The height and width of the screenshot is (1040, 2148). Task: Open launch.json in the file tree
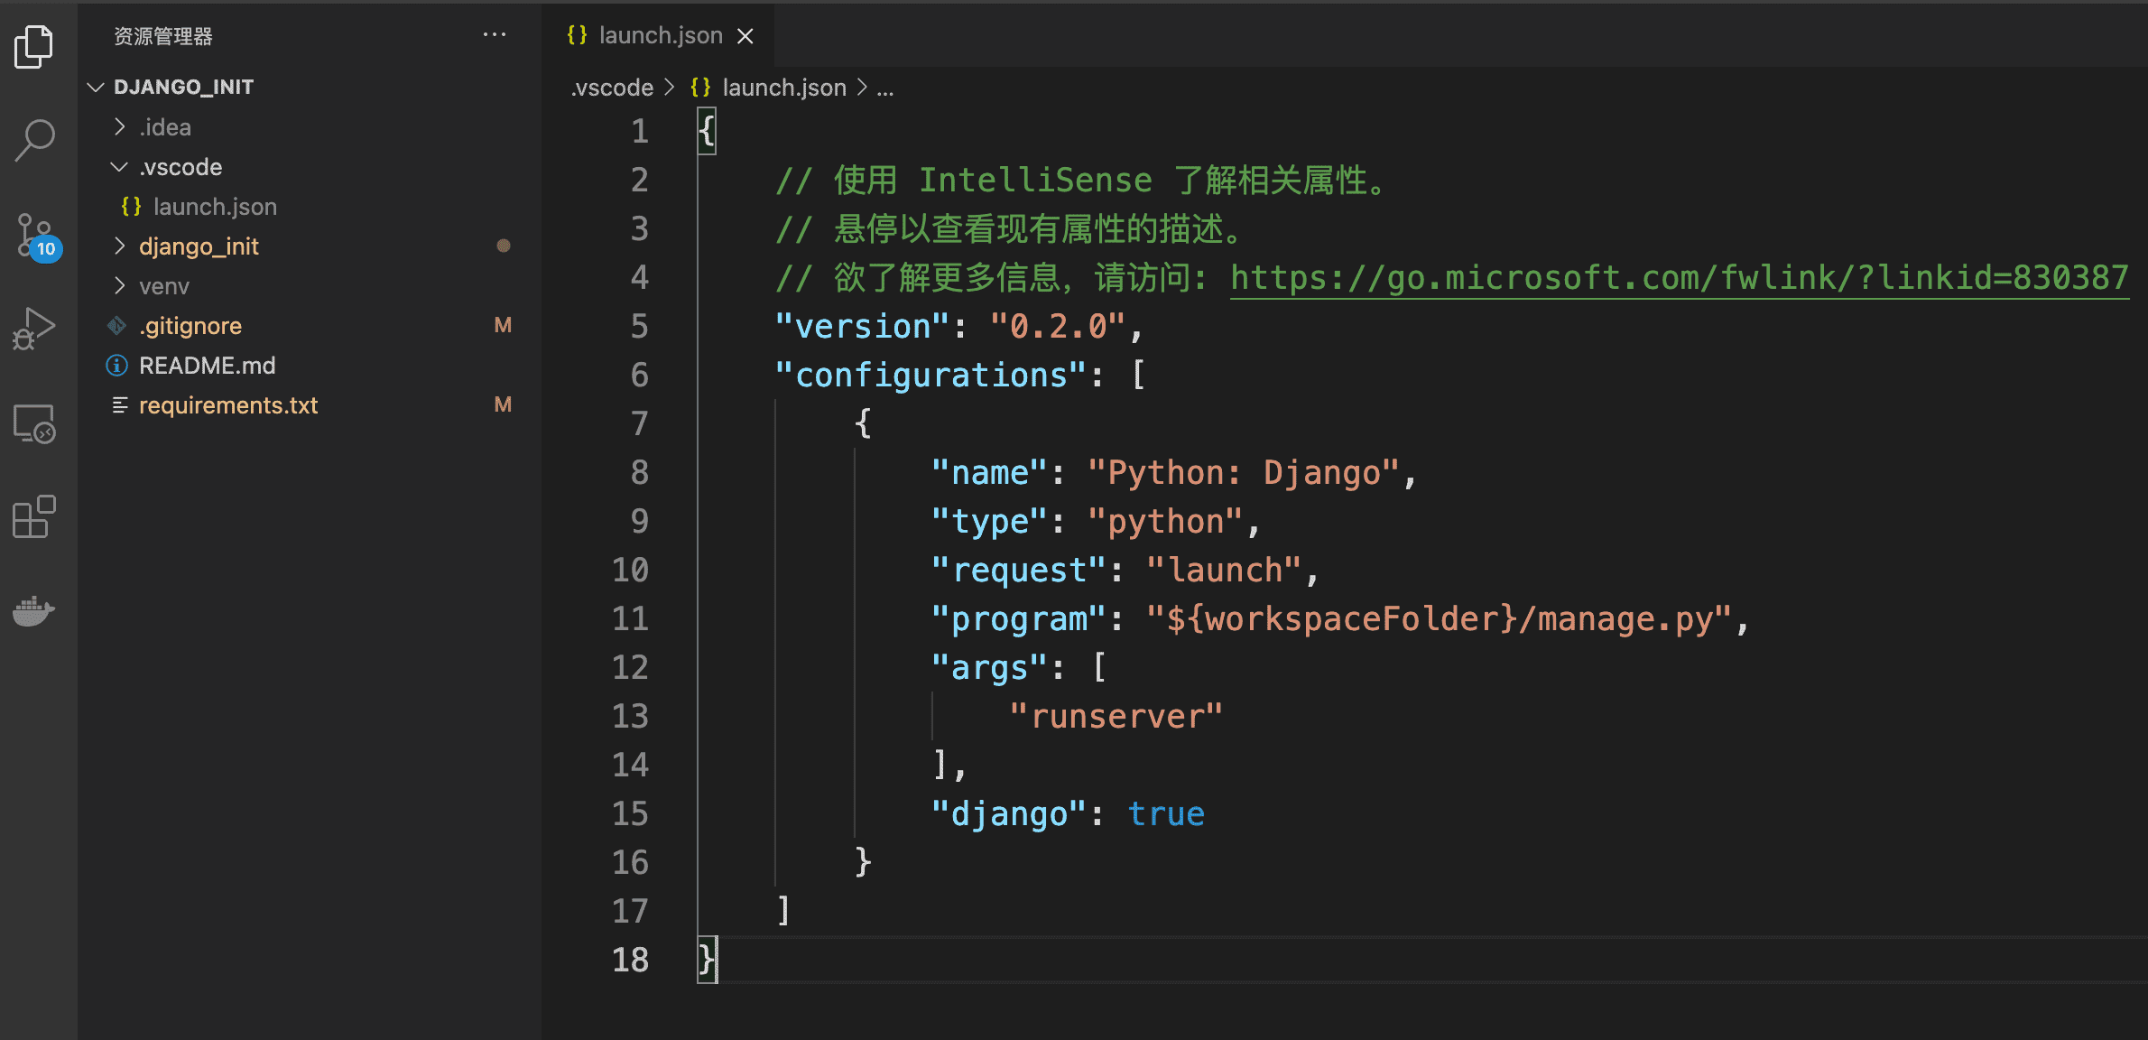215,207
